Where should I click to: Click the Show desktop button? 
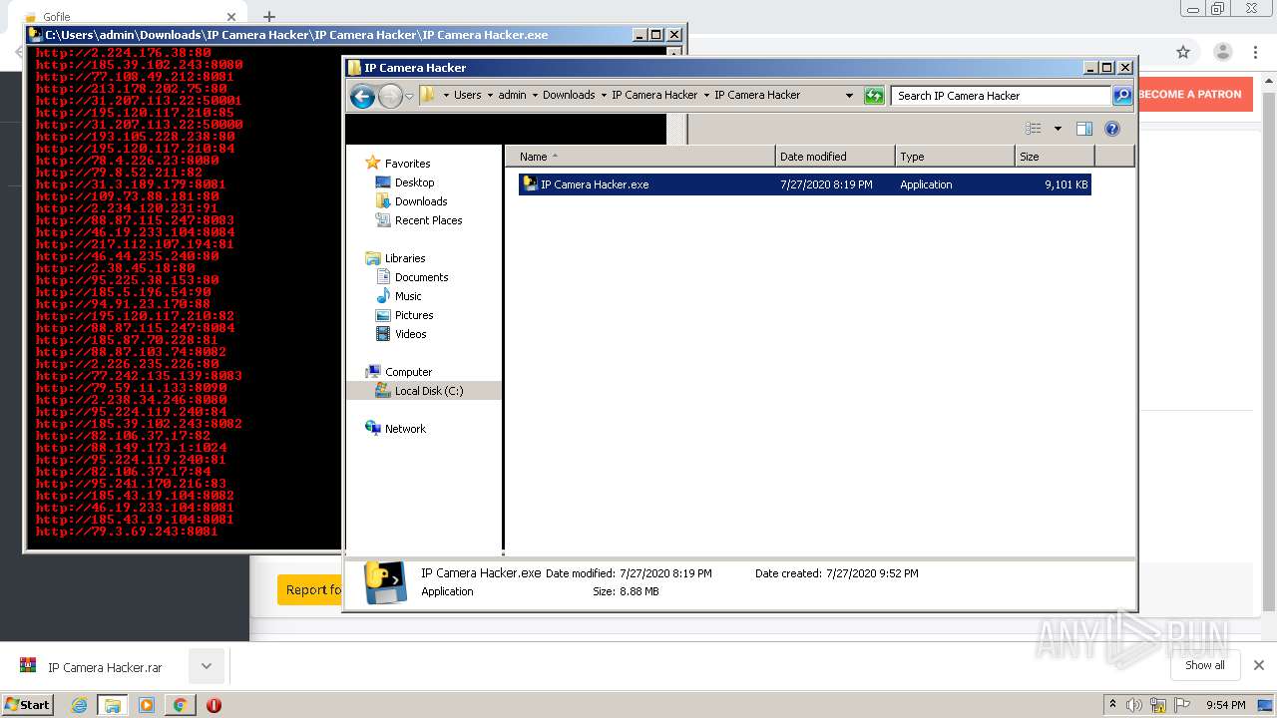tap(1266, 705)
